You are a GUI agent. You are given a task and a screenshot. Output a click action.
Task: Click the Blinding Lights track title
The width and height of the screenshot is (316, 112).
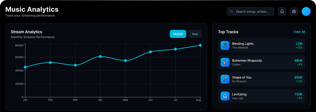pyautogui.click(x=243, y=43)
